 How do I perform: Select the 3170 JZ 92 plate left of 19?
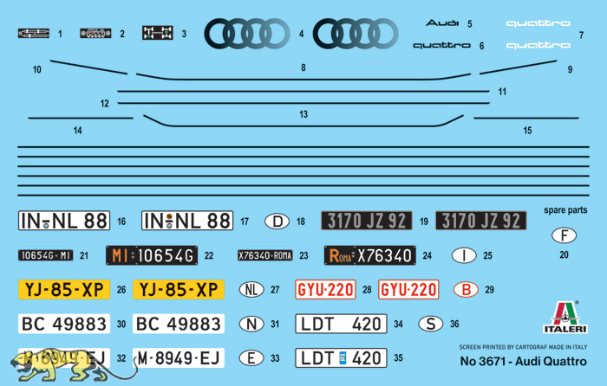(x=367, y=221)
